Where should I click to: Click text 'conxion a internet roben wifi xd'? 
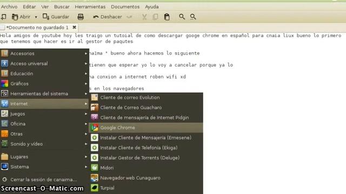tap(141, 77)
